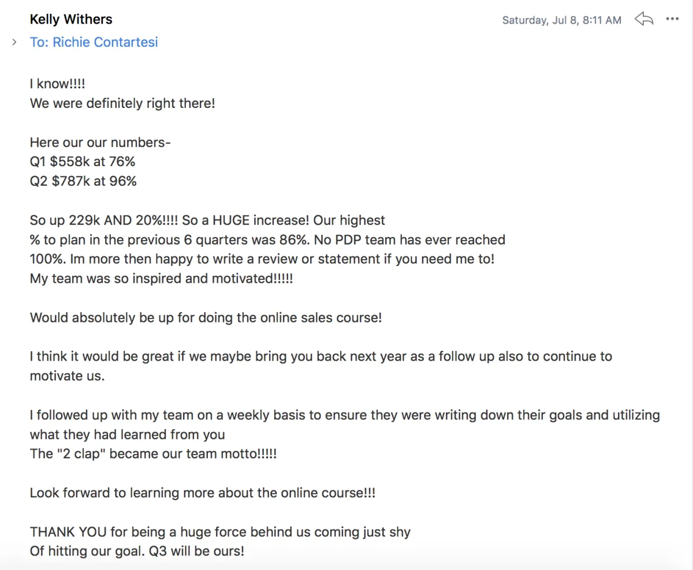Click the '2 clap became our team motto' line
This screenshot has height=570, width=693.
153,453
